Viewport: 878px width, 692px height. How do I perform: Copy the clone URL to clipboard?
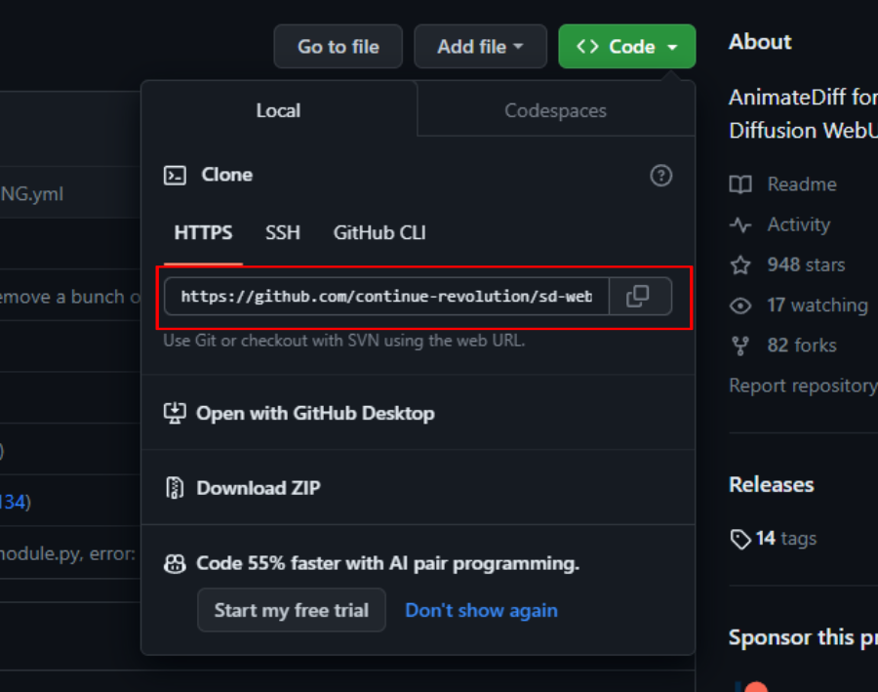click(639, 296)
